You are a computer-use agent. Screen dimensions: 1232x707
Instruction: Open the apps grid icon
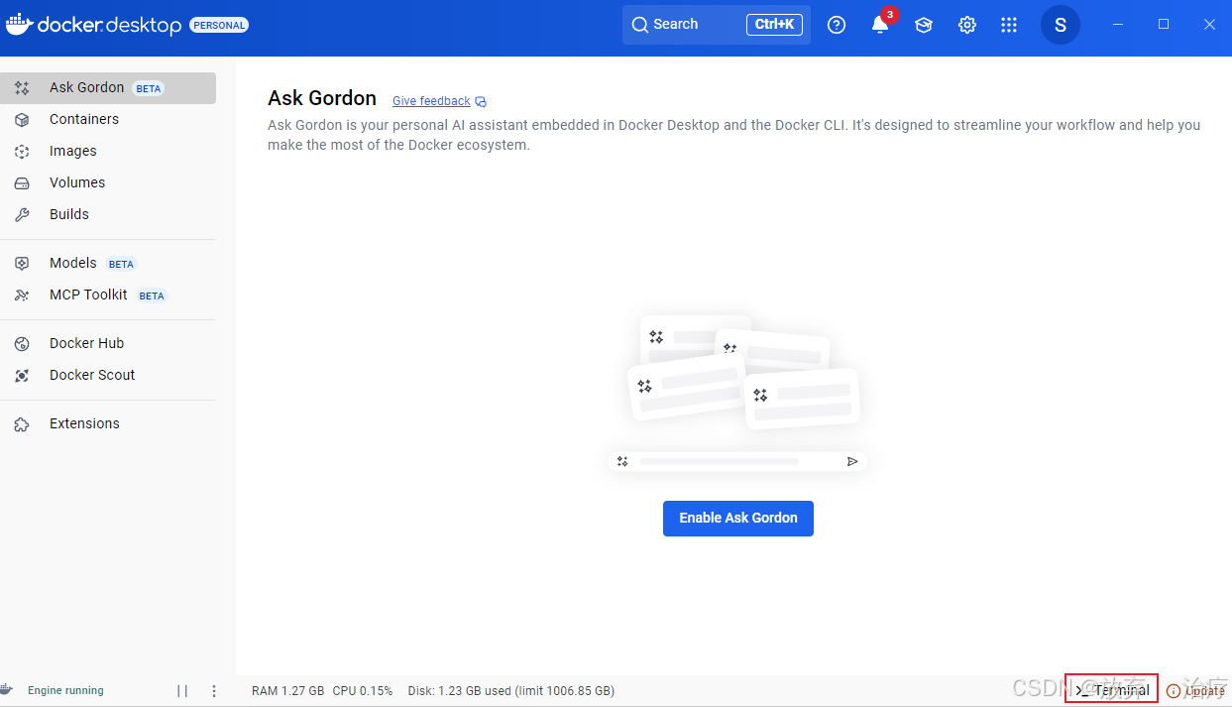(1009, 25)
